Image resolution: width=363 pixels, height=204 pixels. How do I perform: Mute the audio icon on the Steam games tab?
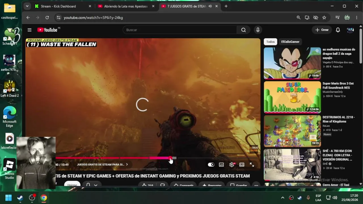210,6
